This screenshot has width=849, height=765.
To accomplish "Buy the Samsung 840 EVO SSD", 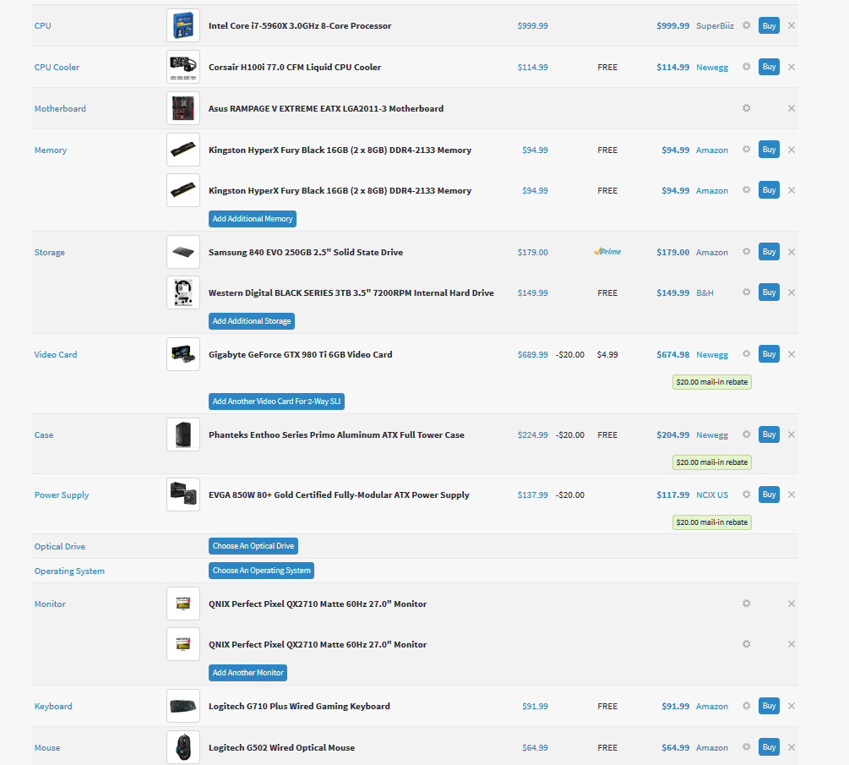I will click(769, 251).
